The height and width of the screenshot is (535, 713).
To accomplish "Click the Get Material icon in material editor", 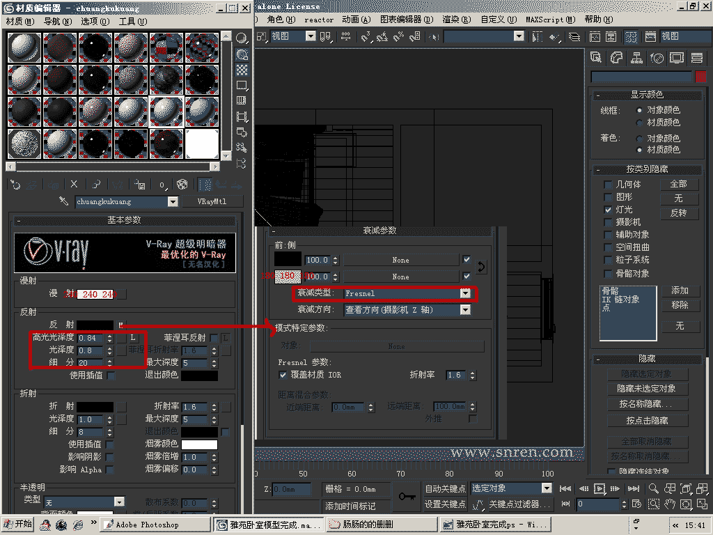I will [x=15, y=185].
